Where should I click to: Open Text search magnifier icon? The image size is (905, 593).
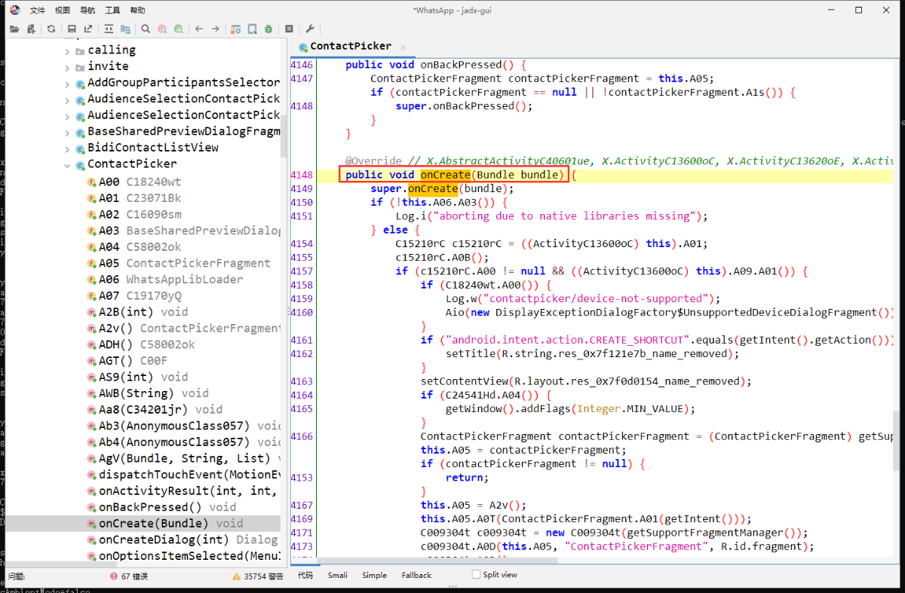tap(146, 29)
